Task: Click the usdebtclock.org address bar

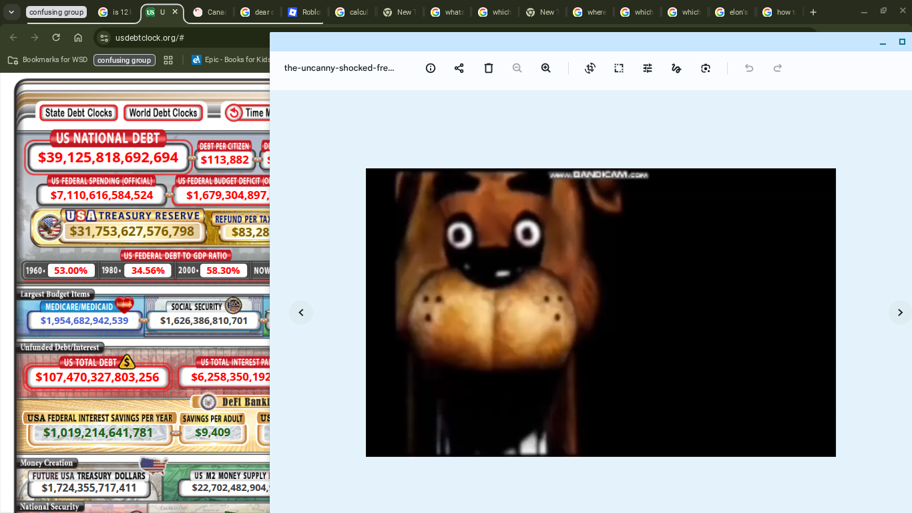Action: click(187, 38)
